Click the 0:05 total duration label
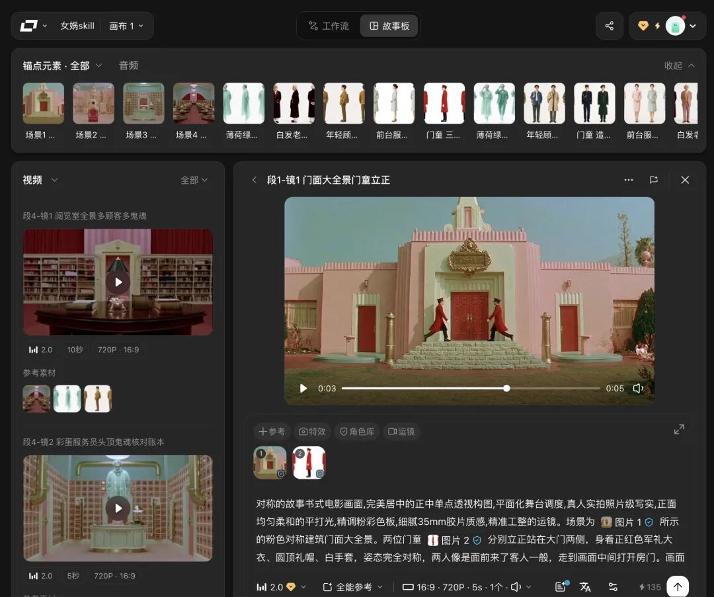Image resolution: width=714 pixels, height=597 pixels. (615, 389)
